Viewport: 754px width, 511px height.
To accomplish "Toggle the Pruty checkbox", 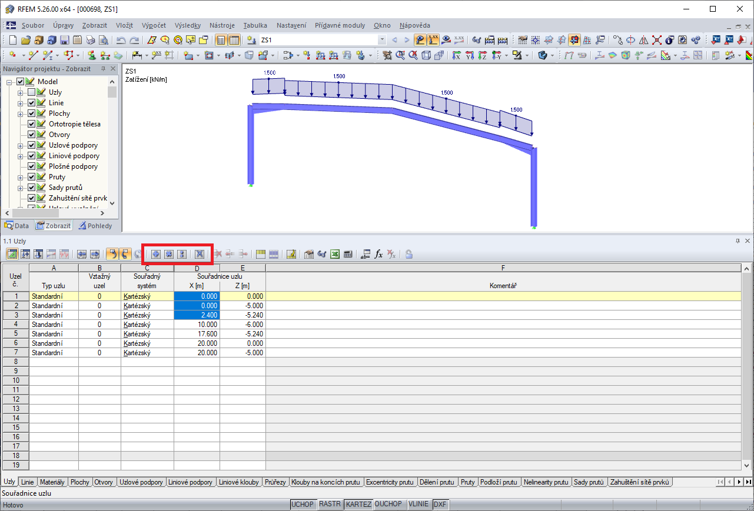I will point(32,177).
